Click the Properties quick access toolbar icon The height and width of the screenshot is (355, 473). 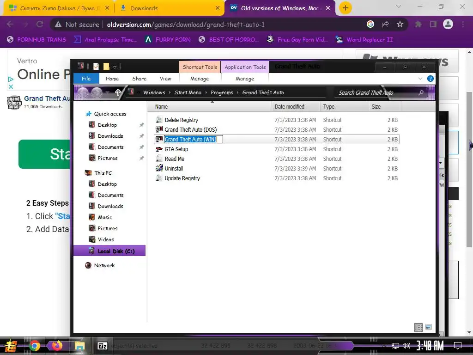click(x=96, y=67)
